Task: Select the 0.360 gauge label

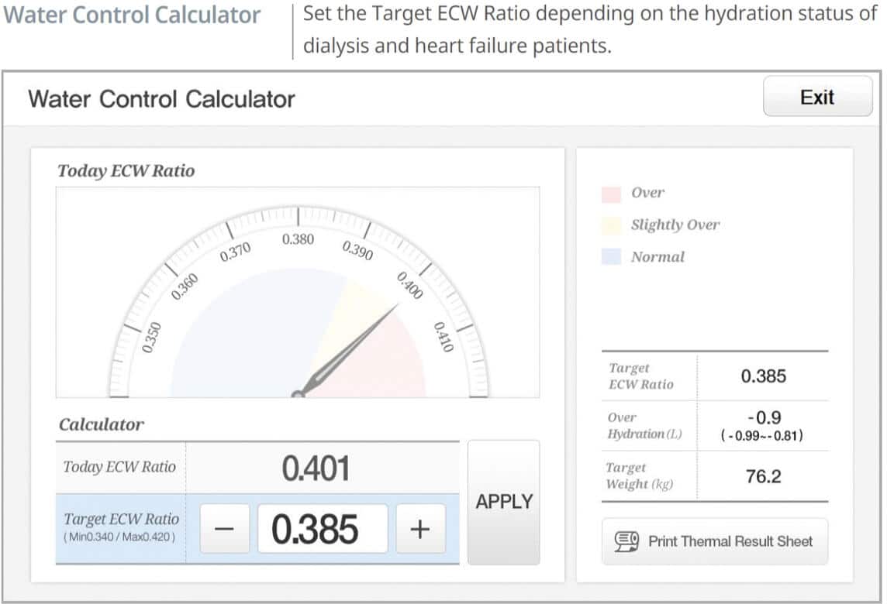Action: [185, 287]
